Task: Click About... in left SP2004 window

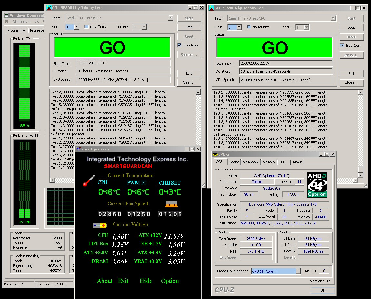Action: pos(189,83)
